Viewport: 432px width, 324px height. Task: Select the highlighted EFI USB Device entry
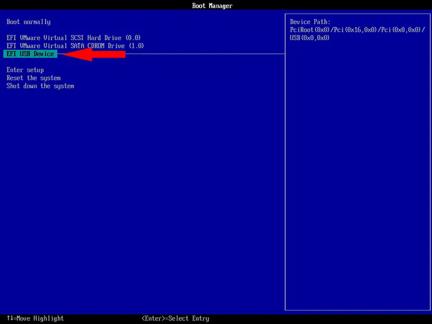coord(30,54)
